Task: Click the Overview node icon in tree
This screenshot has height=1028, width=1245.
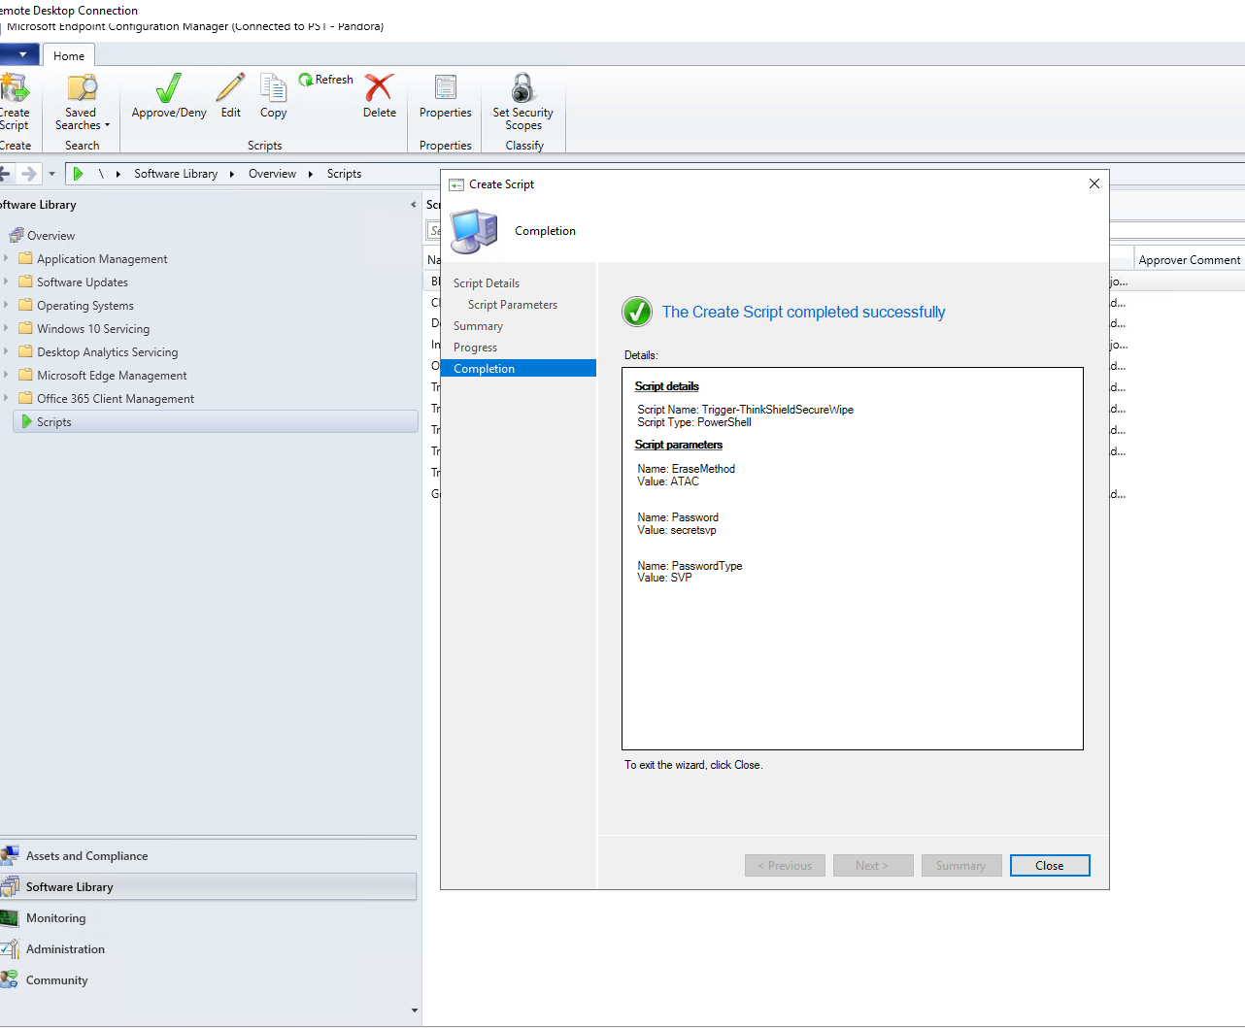Action: [x=17, y=235]
